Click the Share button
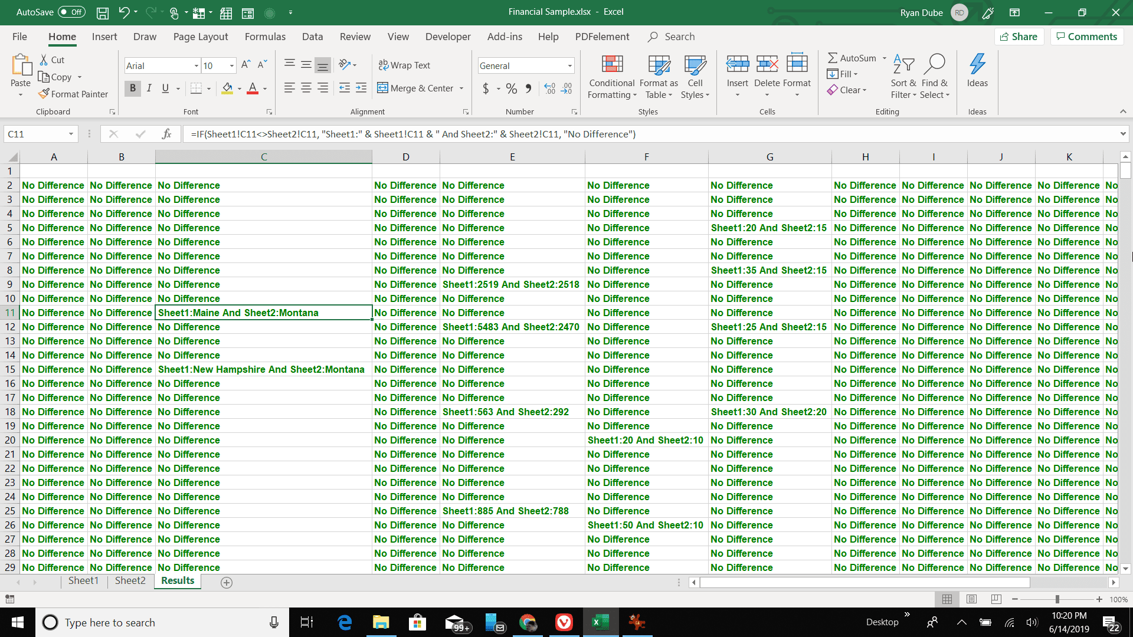This screenshot has width=1133, height=637. pyautogui.click(x=1020, y=37)
